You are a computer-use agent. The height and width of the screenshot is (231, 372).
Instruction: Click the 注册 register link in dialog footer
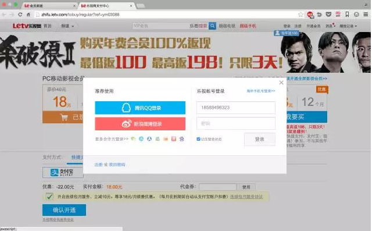(x=98, y=165)
